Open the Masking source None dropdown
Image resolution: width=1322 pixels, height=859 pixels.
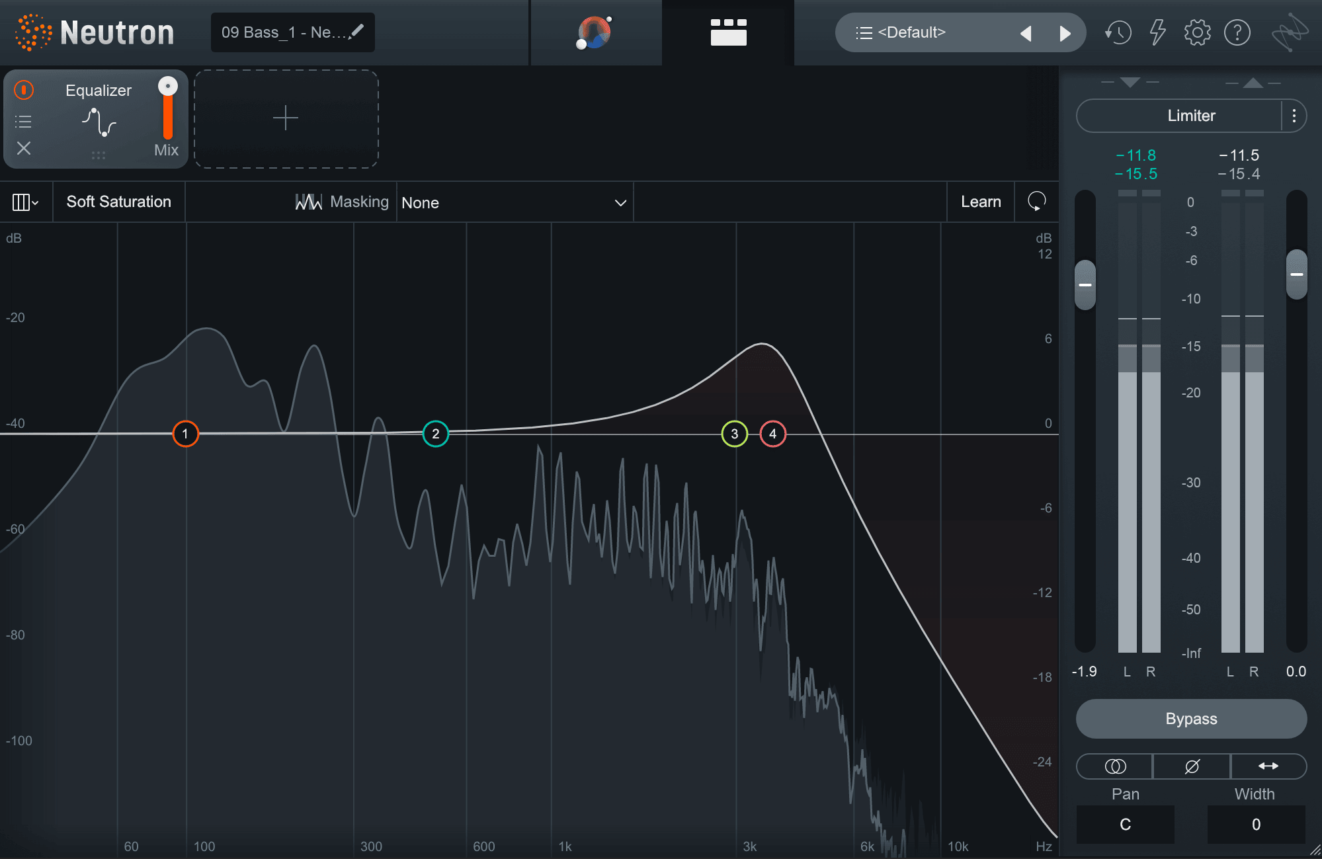[515, 202]
